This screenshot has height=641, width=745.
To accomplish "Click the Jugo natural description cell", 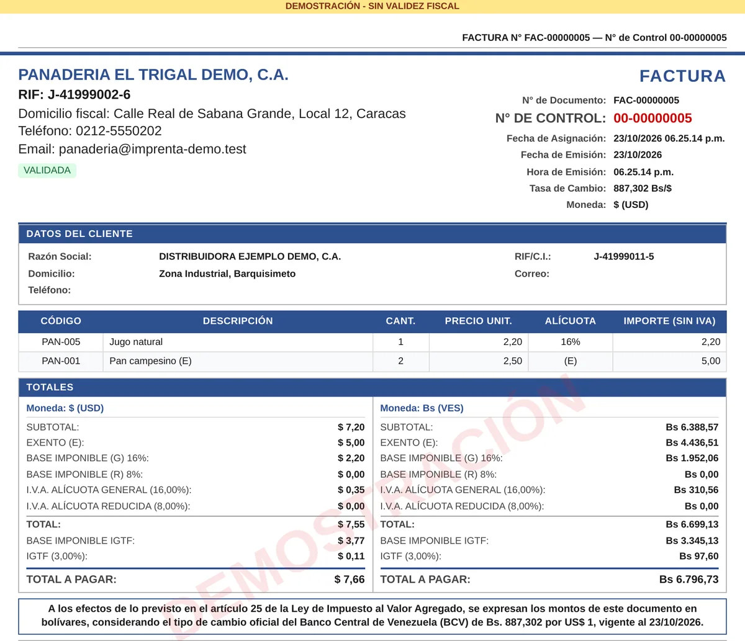I will click(x=238, y=342).
